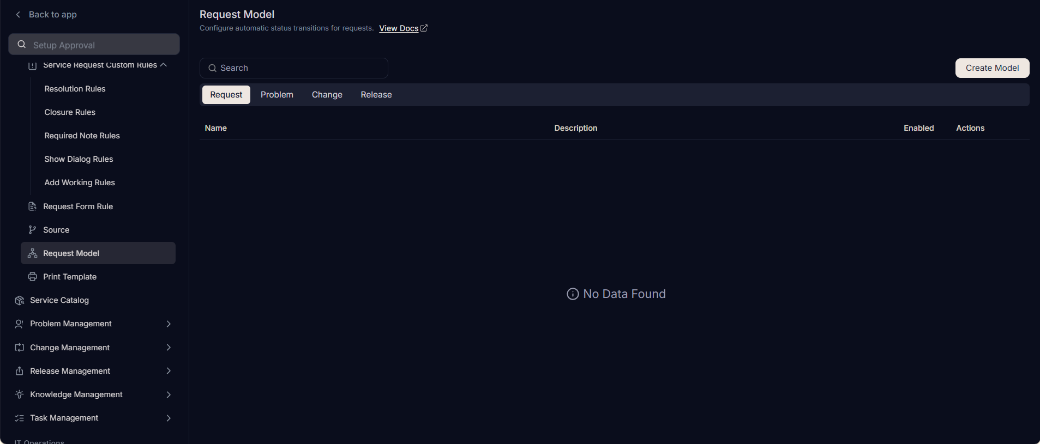The height and width of the screenshot is (444, 1040).
Task: Open Resolution Rules in sidebar
Action: tap(75, 89)
